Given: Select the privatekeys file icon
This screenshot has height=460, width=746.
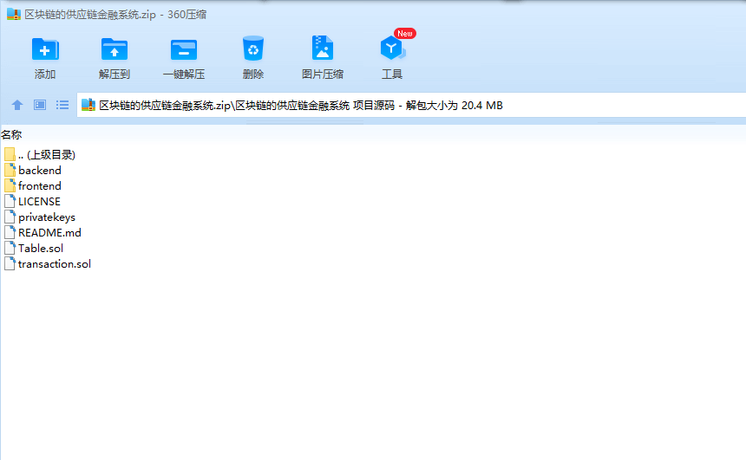Looking at the screenshot, I should [x=10, y=217].
